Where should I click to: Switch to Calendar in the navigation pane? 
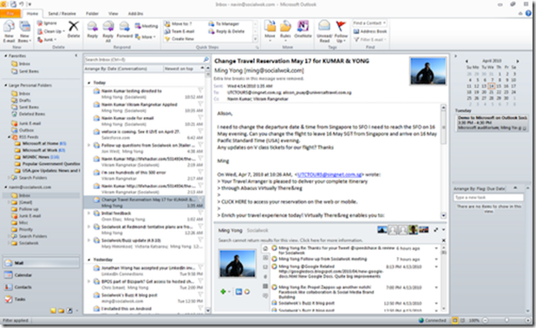pyautogui.click(x=41, y=275)
